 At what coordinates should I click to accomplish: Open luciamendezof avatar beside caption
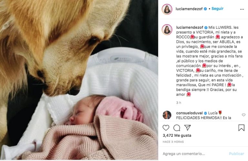pyautogui.click(x=167, y=29)
